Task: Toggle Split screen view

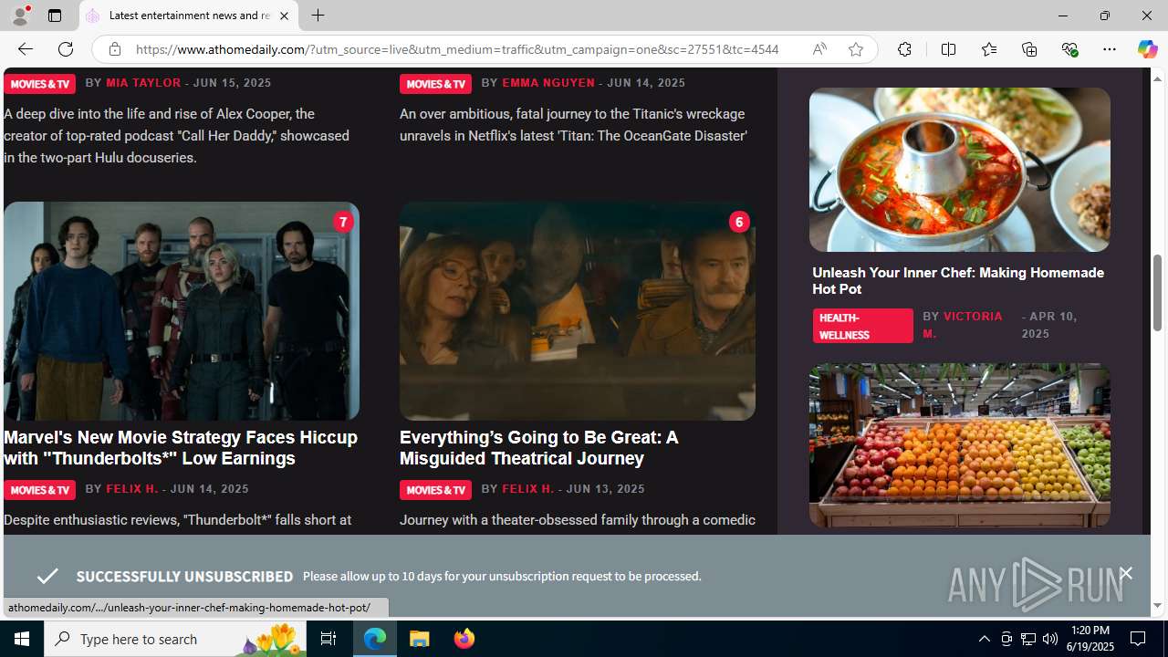Action: pos(948,49)
